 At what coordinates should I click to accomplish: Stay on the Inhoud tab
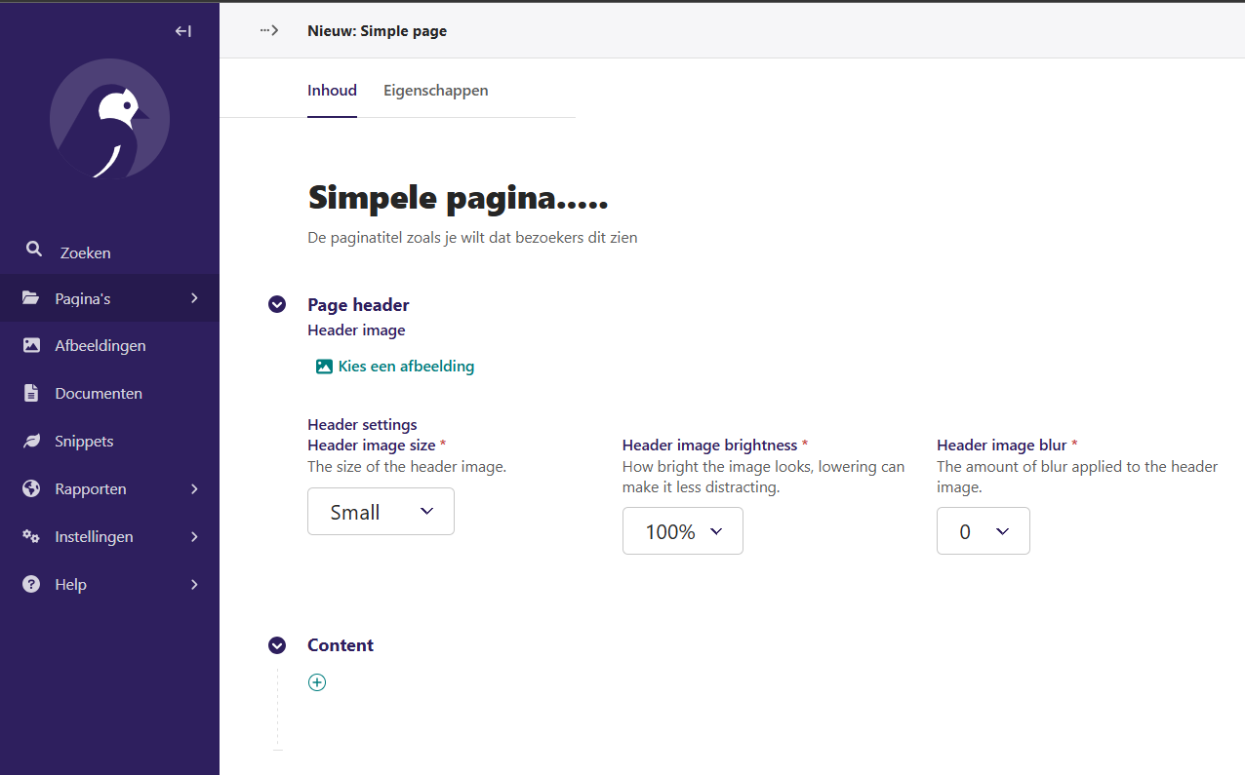pyautogui.click(x=332, y=90)
